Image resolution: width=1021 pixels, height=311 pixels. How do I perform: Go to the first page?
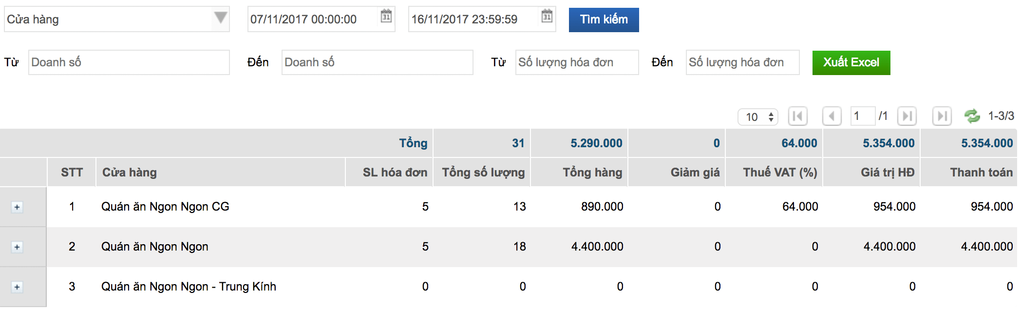tap(797, 116)
